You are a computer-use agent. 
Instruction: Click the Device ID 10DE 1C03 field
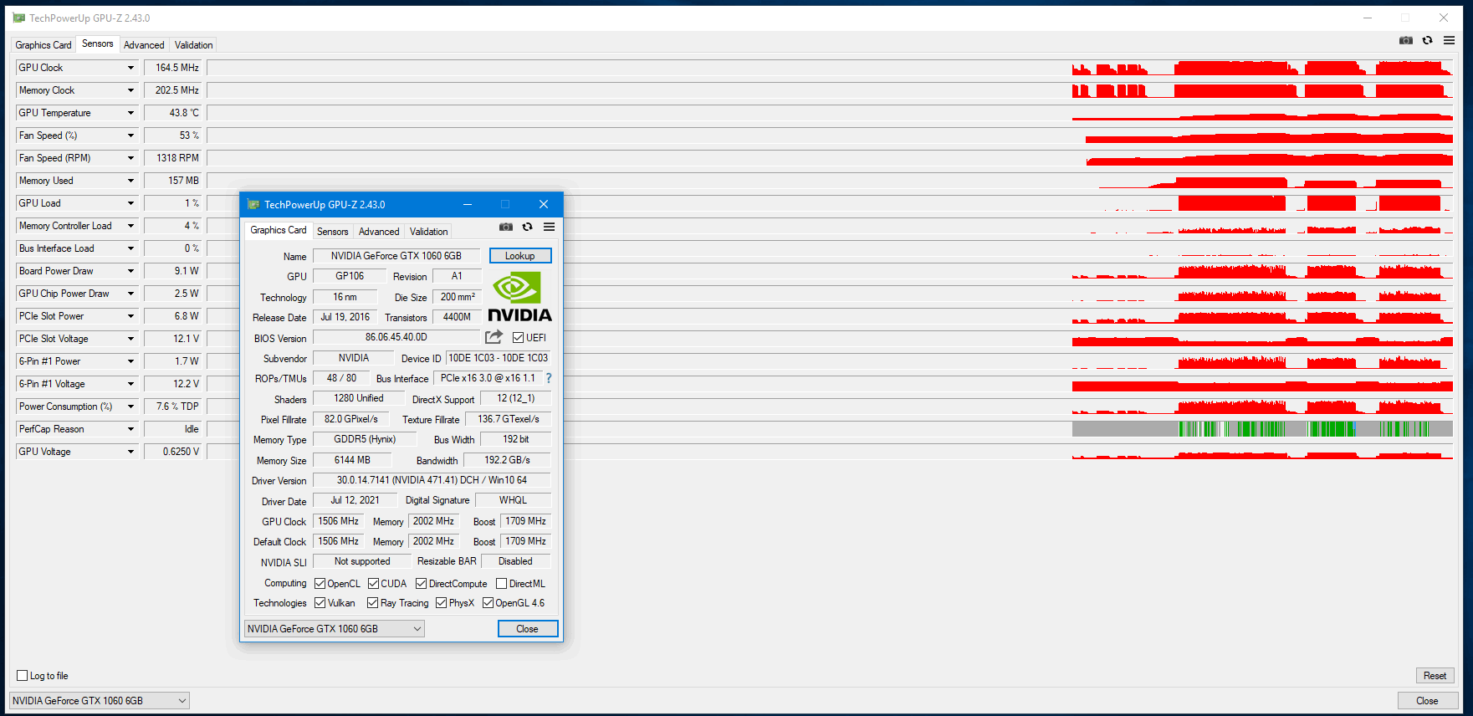(498, 358)
